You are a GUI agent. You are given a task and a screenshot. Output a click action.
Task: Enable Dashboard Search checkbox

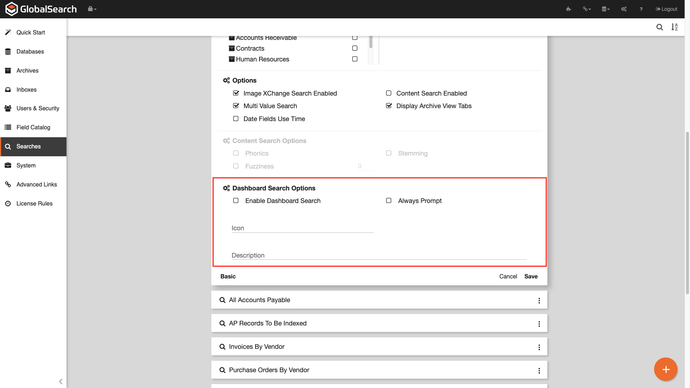point(235,200)
